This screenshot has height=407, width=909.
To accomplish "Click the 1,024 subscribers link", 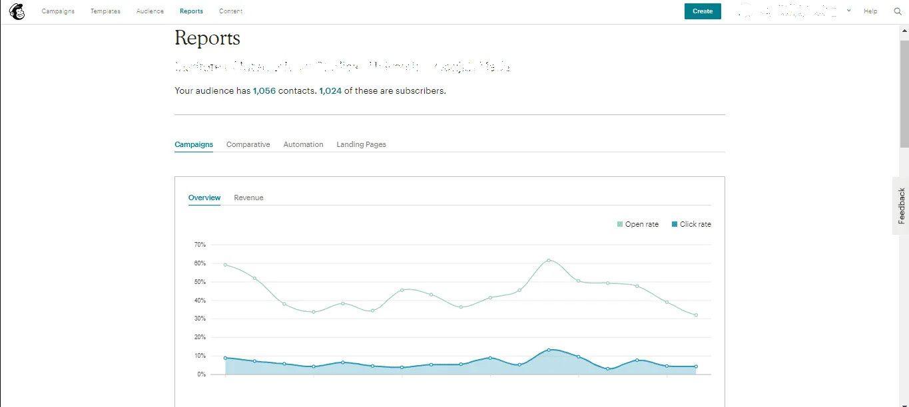I will [x=330, y=91].
